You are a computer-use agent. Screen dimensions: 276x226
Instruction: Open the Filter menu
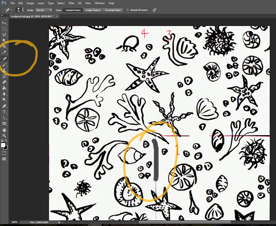tap(71, 3)
